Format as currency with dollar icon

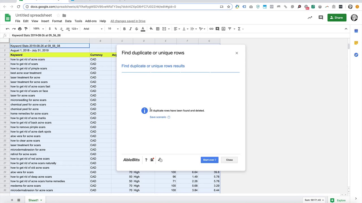point(50,29)
